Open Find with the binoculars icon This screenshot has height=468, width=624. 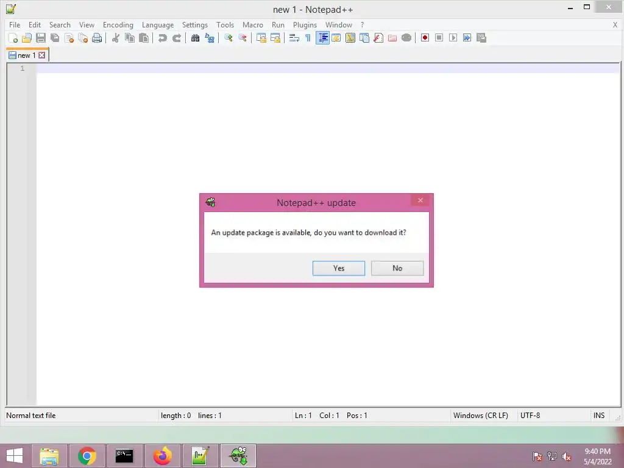[x=196, y=38]
